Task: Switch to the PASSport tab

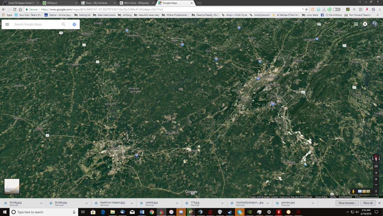Action: coord(60,3)
